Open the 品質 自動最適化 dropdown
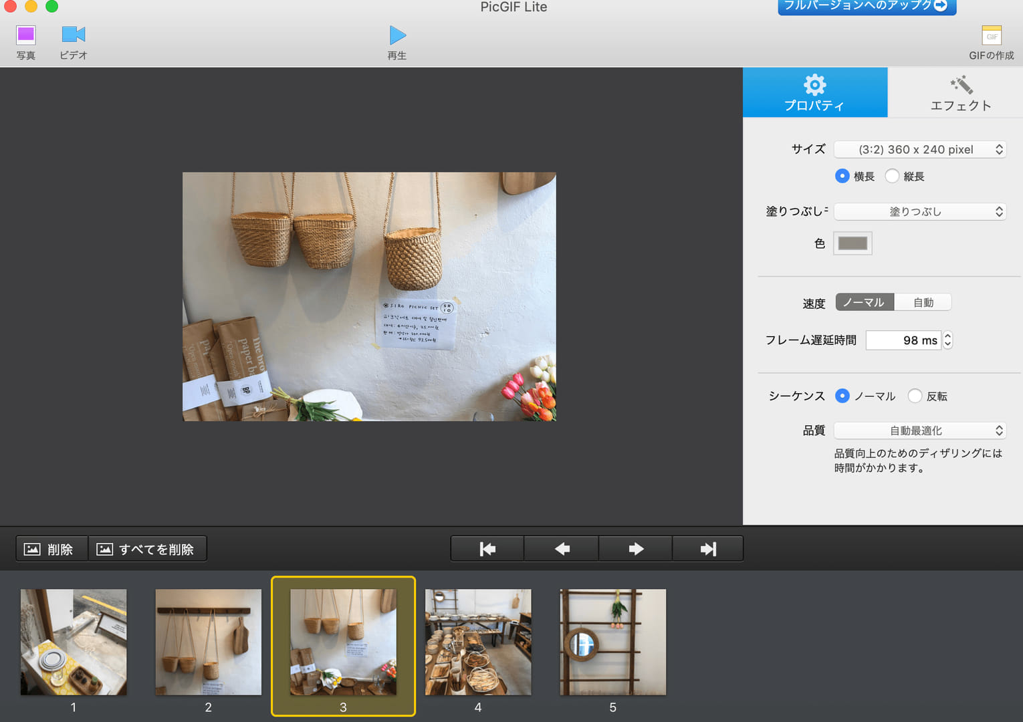The width and height of the screenshot is (1023, 722). pos(919,431)
